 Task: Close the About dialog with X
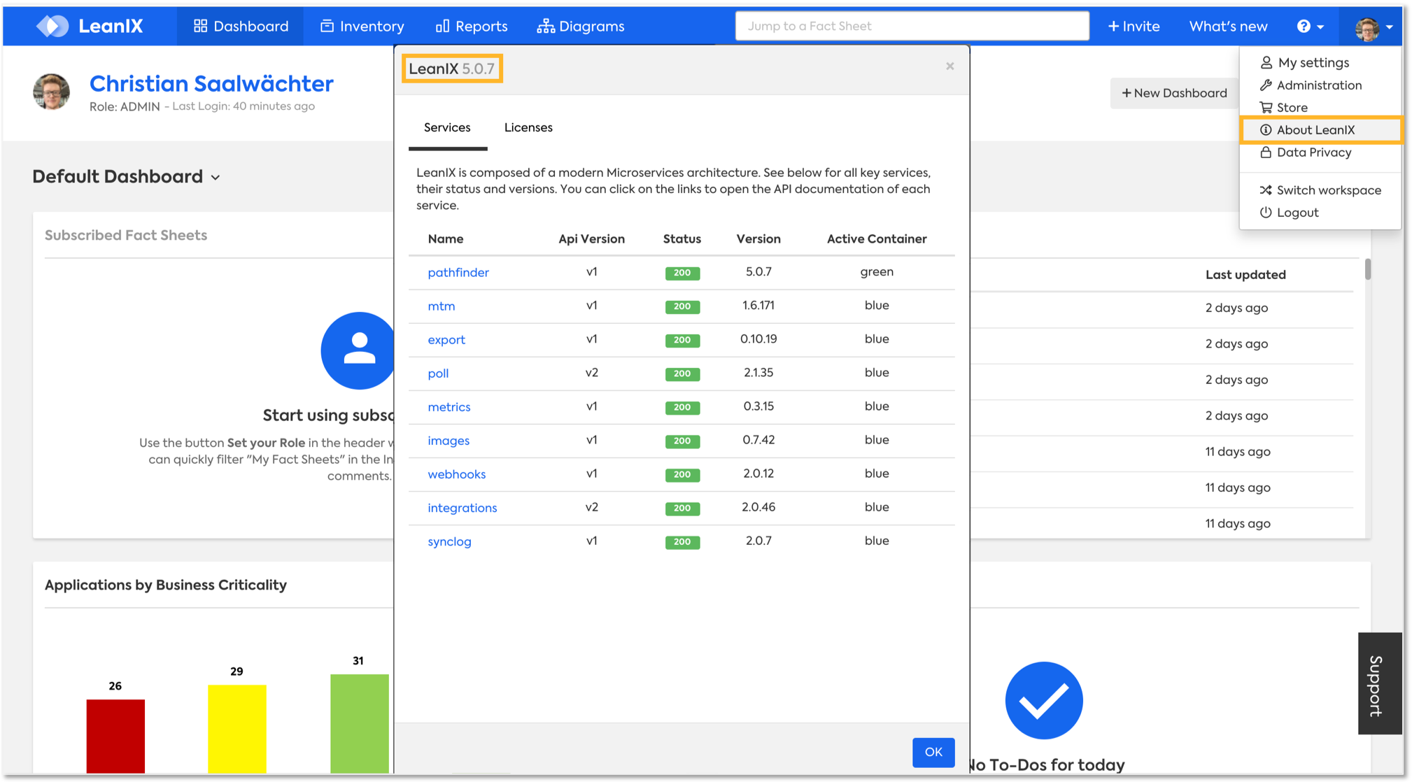949,66
